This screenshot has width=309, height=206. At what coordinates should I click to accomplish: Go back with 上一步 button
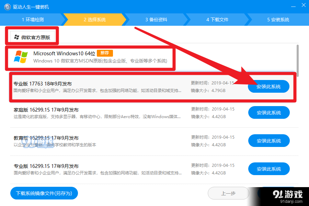tap(228, 193)
